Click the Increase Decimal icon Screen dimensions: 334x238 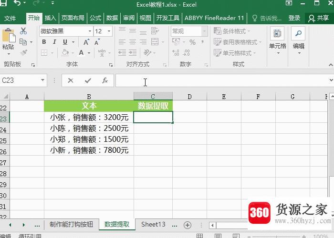pyautogui.click(x=176, y=53)
